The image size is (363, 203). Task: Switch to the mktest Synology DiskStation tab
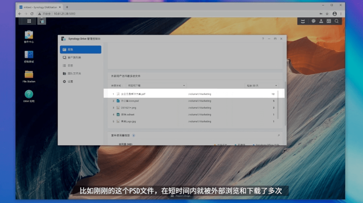pyautogui.click(x=40, y=7)
